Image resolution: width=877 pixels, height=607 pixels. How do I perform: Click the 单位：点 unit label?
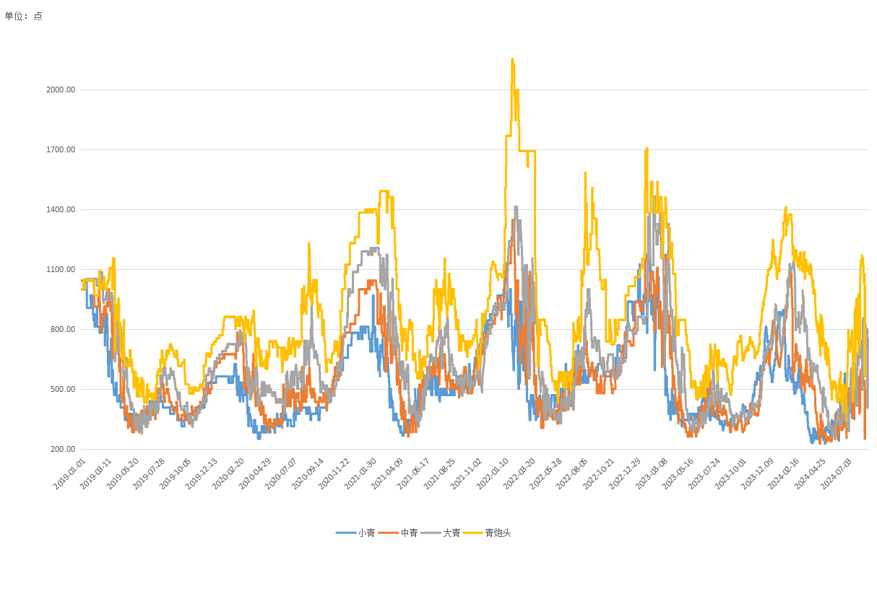[x=24, y=16]
